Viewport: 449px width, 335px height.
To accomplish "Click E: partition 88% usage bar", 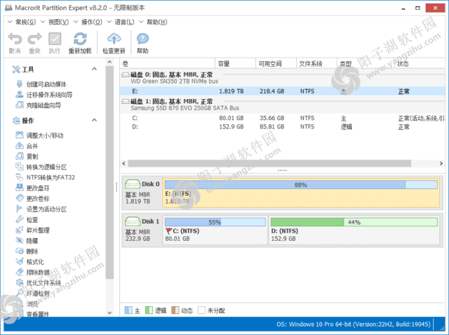I will (x=301, y=185).
